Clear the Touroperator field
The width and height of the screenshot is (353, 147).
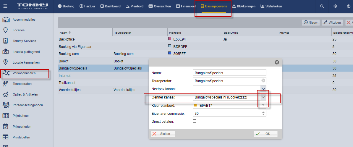click(x=263, y=80)
